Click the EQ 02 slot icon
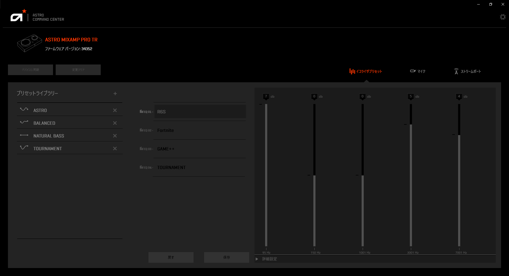 (142, 130)
